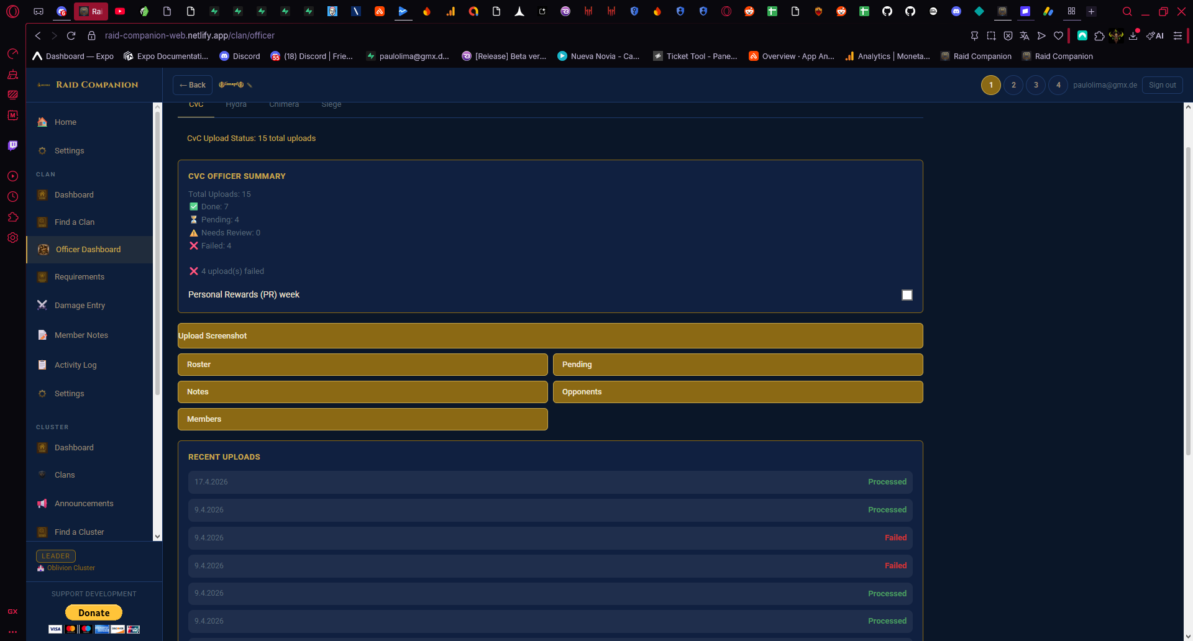
Task: Open the browser downloads icon
Action: (x=1133, y=36)
